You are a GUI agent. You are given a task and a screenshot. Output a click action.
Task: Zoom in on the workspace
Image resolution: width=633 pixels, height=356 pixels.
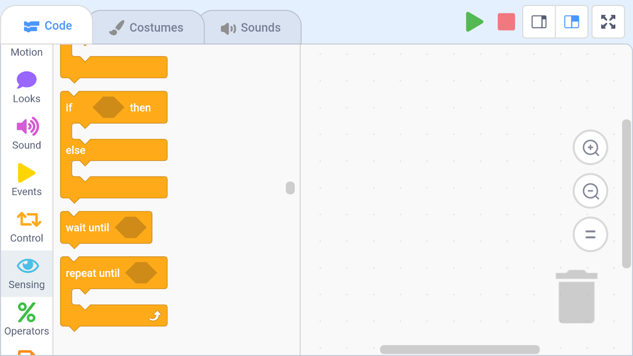click(x=590, y=148)
